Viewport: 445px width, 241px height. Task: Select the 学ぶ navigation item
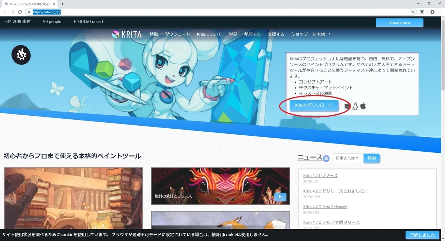point(233,34)
